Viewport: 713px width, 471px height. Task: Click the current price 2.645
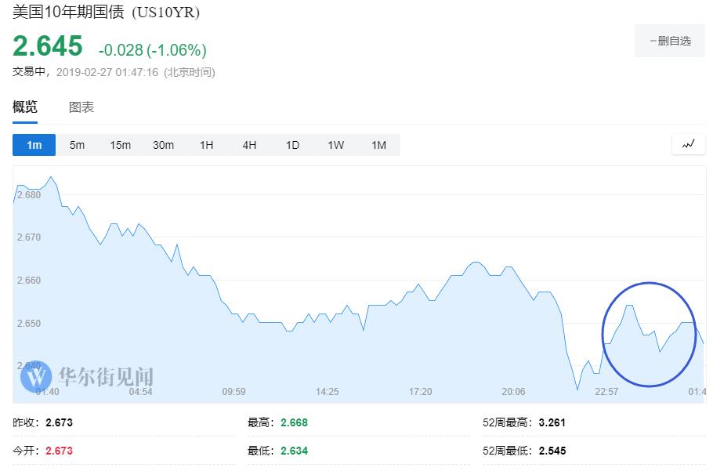coord(48,46)
